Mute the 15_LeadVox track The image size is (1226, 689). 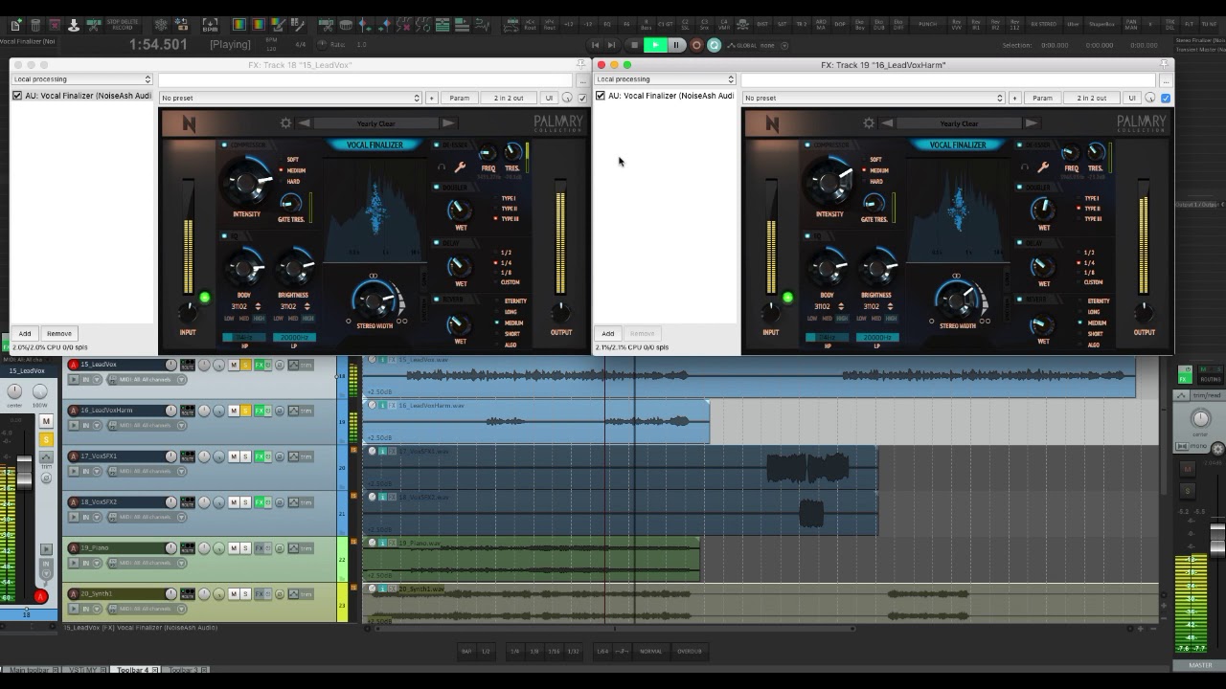pos(234,365)
